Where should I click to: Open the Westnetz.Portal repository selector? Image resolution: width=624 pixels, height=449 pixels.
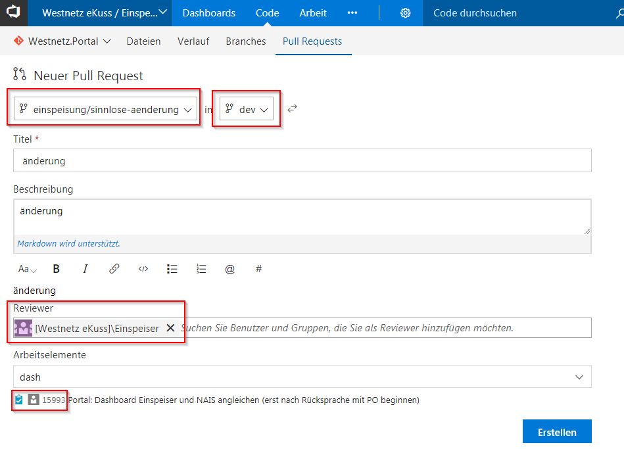(62, 41)
